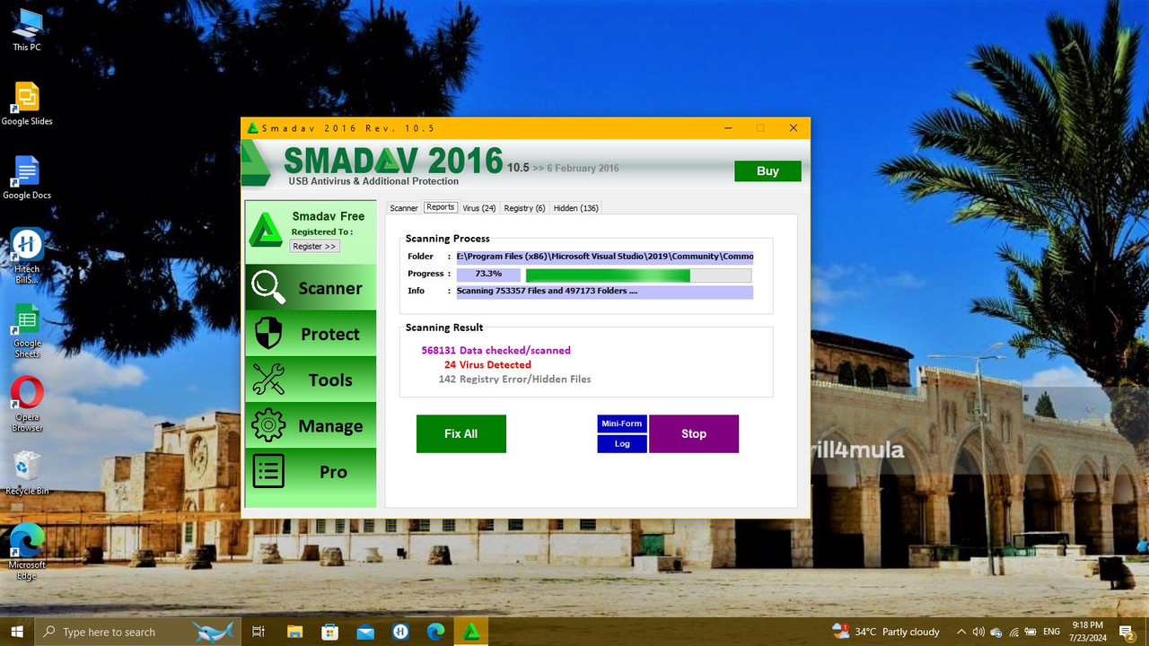Open the volume control in system tray

coord(978,632)
